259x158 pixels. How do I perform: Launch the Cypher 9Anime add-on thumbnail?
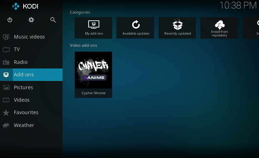tap(93, 70)
